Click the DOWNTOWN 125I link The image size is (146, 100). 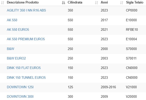[x=20, y=87]
